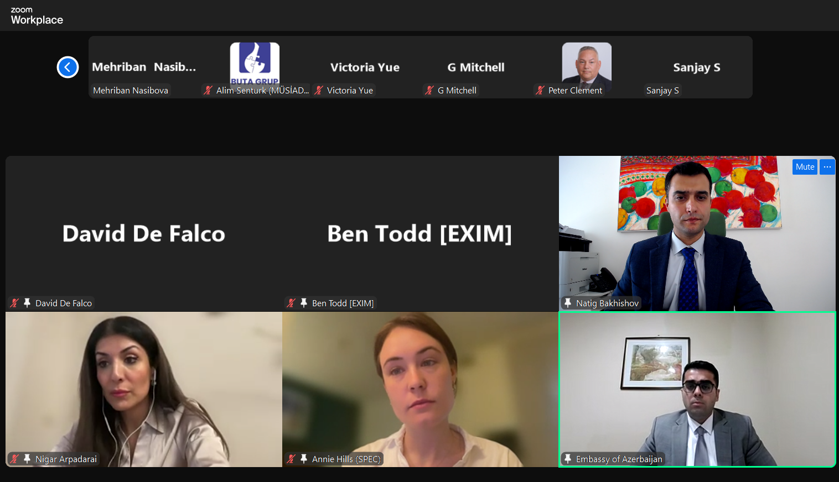Open more options menu on Natig Bakhishov's video
This screenshot has height=482, width=839.
827,167
